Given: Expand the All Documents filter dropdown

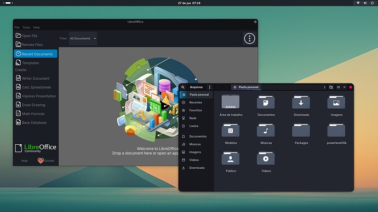Looking at the screenshot, I should click(83, 38).
